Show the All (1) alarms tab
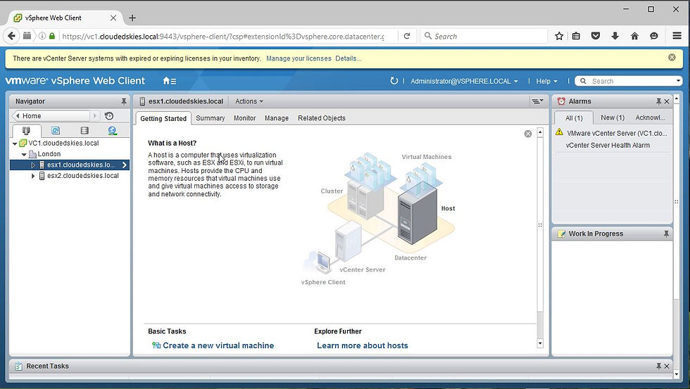Screen dimensions: 690x389 click(x=574, y=117)
